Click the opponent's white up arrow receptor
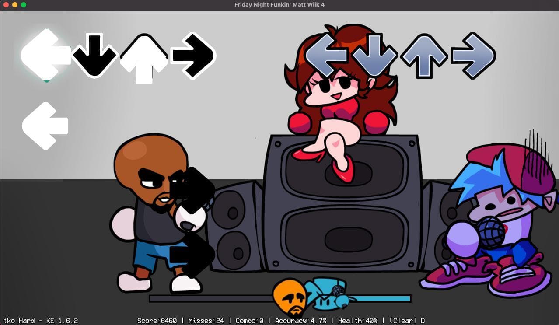559x325 pixels. click(x=143, y=59)
